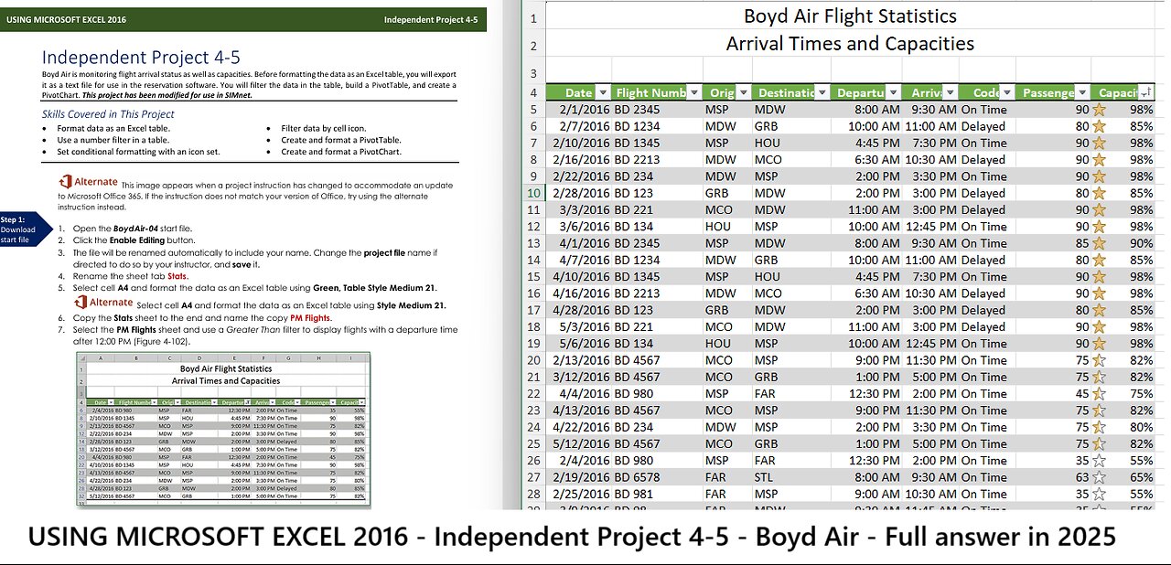Click the Date header cell
The image size is (1171, 565).
578,92
